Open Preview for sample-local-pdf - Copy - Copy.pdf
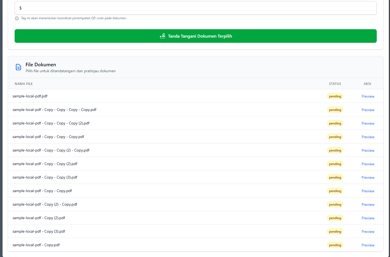 (368, 191)
